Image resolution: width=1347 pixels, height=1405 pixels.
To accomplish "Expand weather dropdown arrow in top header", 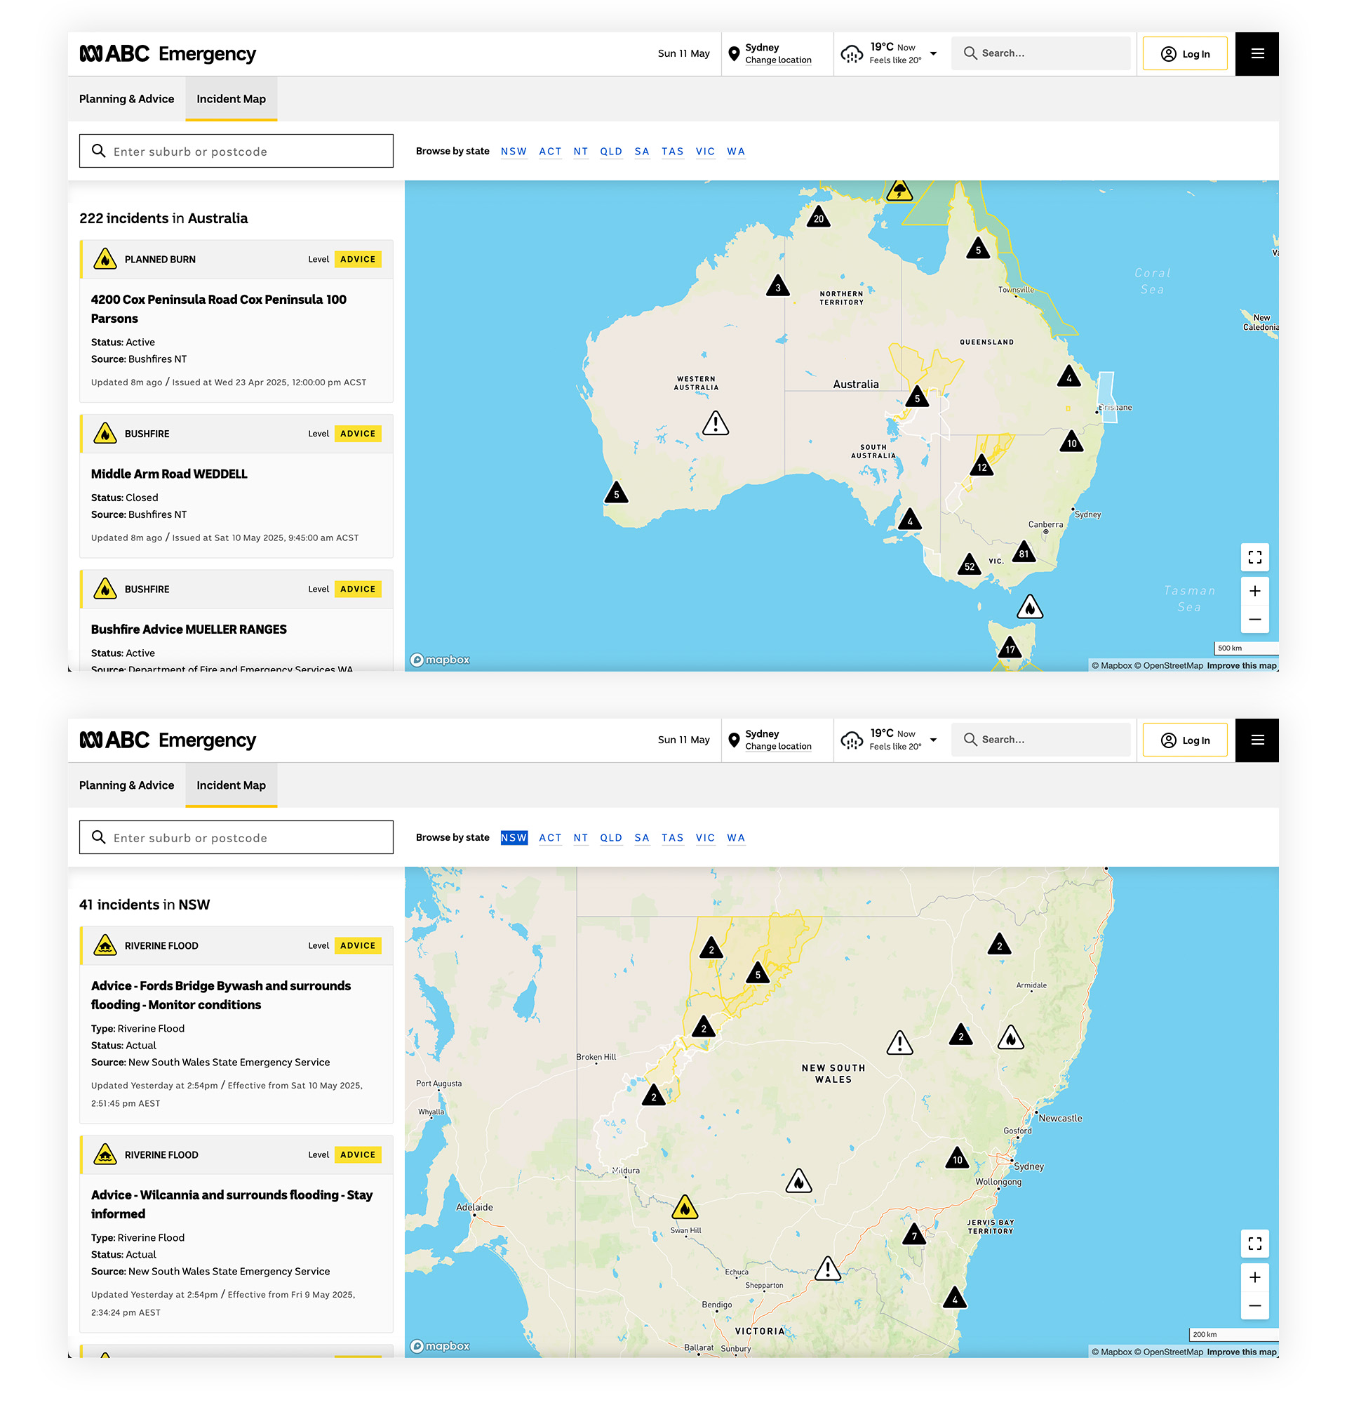I will pyautogui.click(x=933, y=54).
